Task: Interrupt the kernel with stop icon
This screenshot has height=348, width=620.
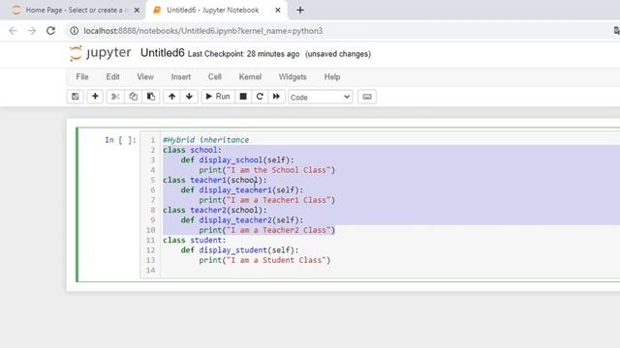Action: [243, 97]
